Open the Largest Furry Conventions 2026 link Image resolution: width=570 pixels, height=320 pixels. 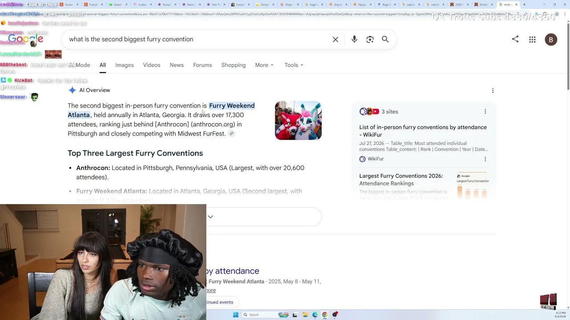[x=401, y=180]
